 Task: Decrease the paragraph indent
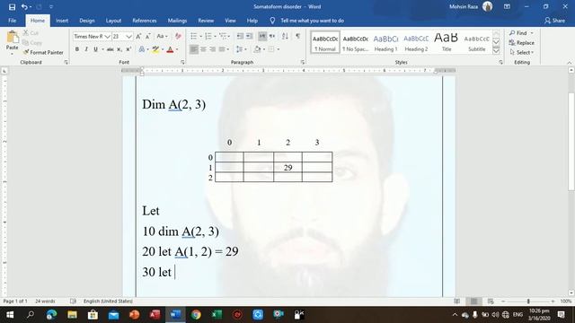tap(240, 36)
